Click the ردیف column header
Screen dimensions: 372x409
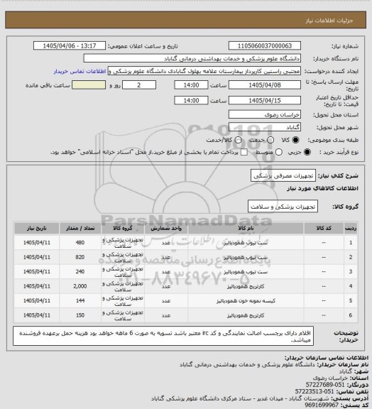click(x=351, y=229)
